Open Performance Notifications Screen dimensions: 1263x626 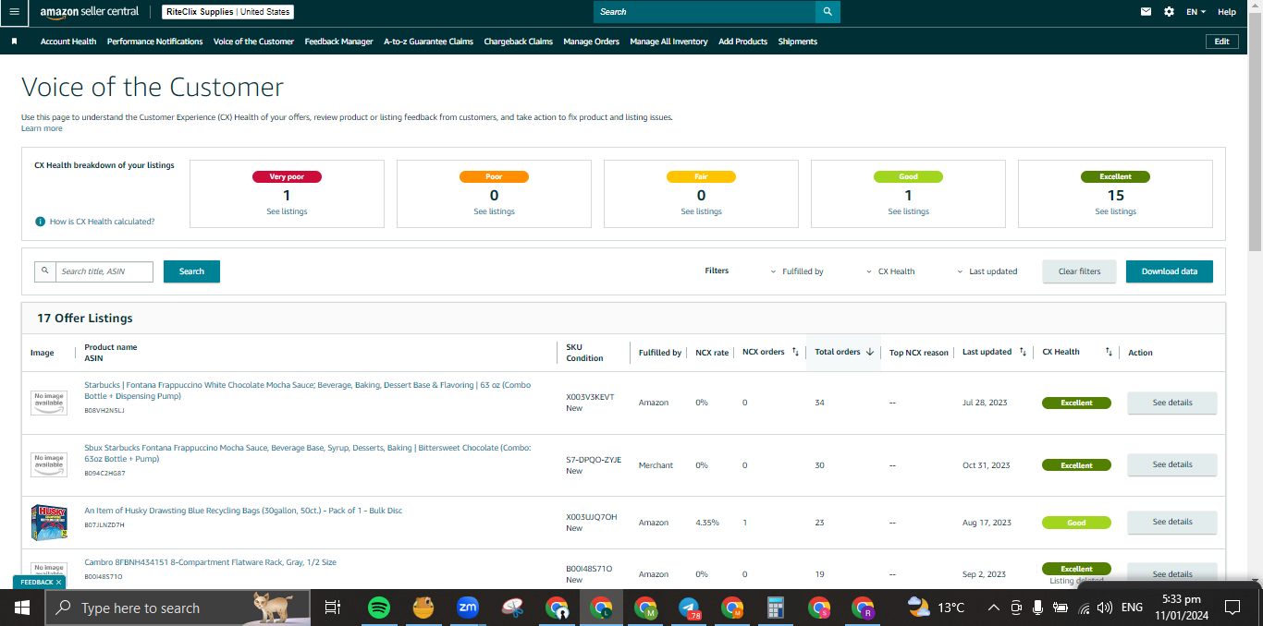[155, 42]
